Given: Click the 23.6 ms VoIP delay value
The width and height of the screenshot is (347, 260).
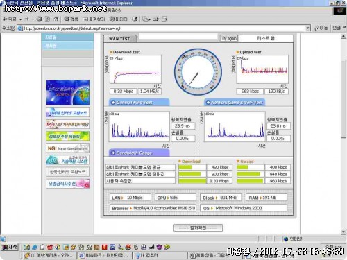Looking at the screenshot, I should [278, 125].
